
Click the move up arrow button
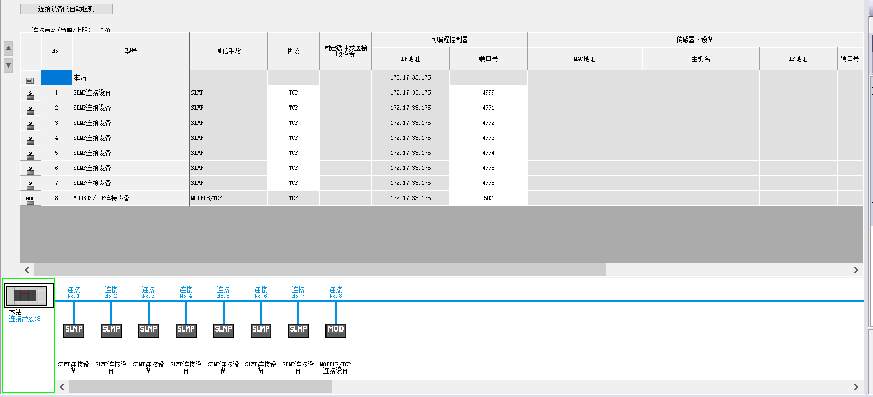(8, 49)
